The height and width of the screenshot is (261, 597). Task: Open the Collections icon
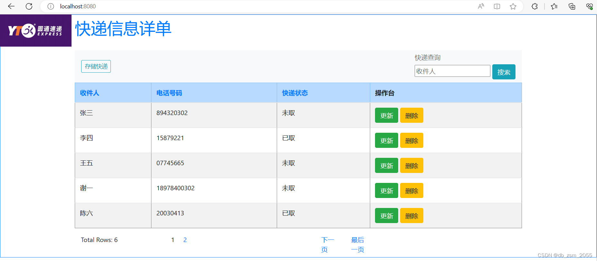coord(572,6)
